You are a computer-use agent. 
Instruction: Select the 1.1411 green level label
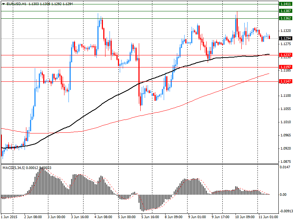click(286, 4)
